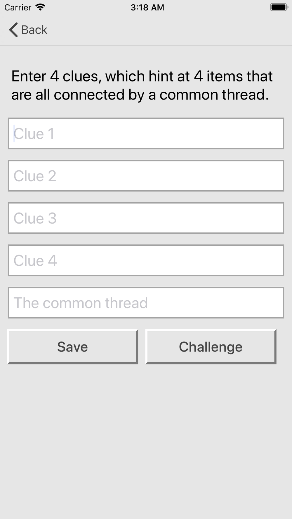The image size is (292, 519).
Task: Tap the back chevron arrow icon
Action: (13, 30)
